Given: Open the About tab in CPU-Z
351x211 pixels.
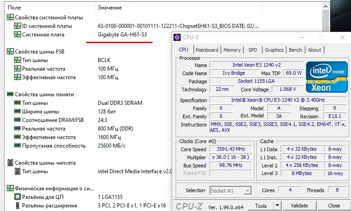Looking at the screenshot, I should pos(315,50).
